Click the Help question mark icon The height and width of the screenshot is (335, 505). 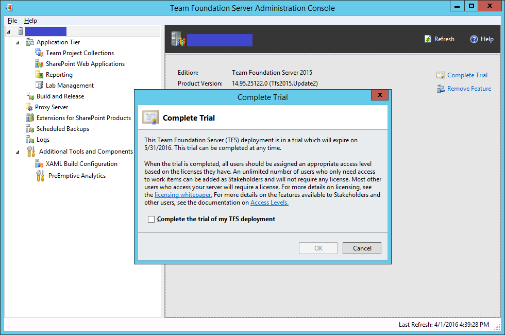click(474, 39)
